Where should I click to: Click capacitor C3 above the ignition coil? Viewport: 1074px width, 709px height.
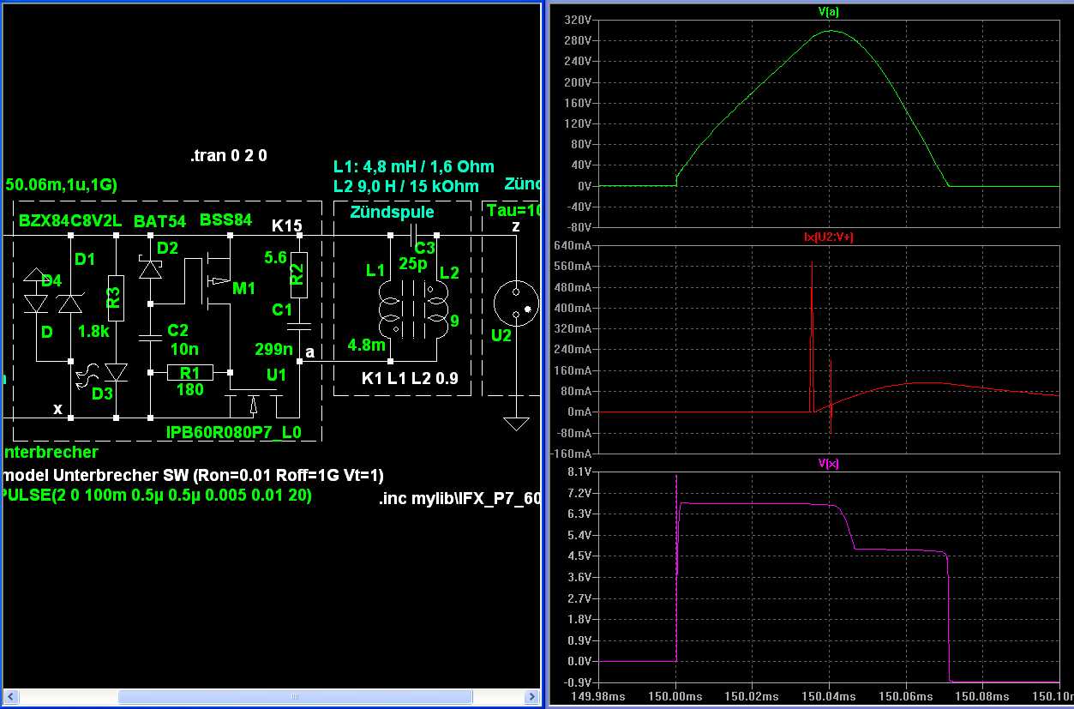click(x=414, y=234)
